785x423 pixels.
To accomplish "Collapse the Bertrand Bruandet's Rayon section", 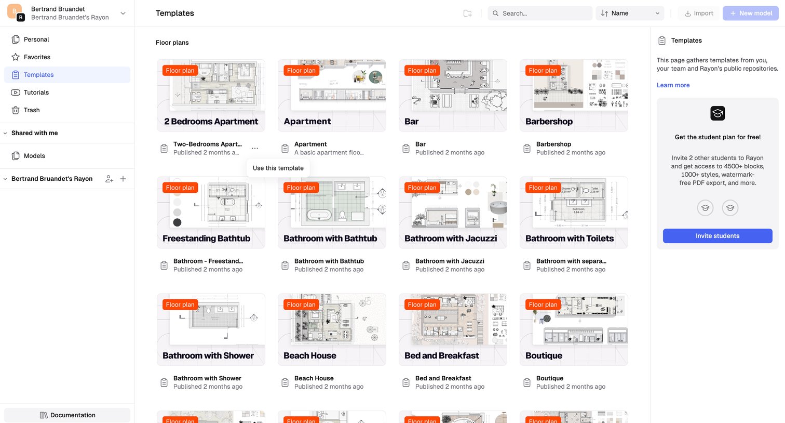I will pos(5,179).
